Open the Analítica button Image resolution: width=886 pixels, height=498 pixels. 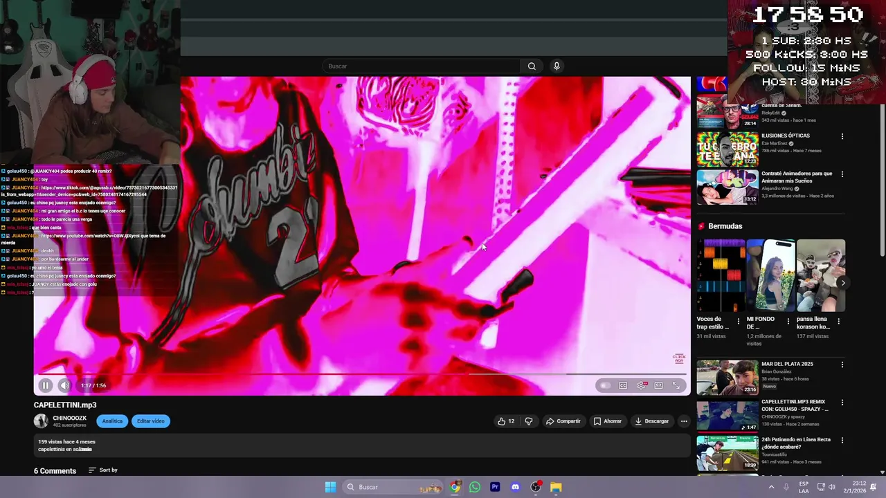(112, 421)
